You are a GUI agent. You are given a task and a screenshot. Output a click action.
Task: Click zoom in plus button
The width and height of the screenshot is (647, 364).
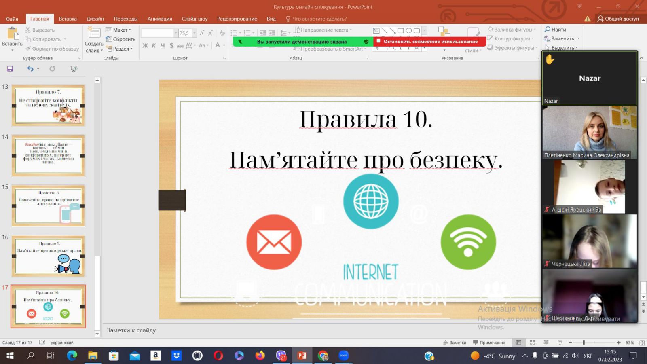(x=618, y=343)
